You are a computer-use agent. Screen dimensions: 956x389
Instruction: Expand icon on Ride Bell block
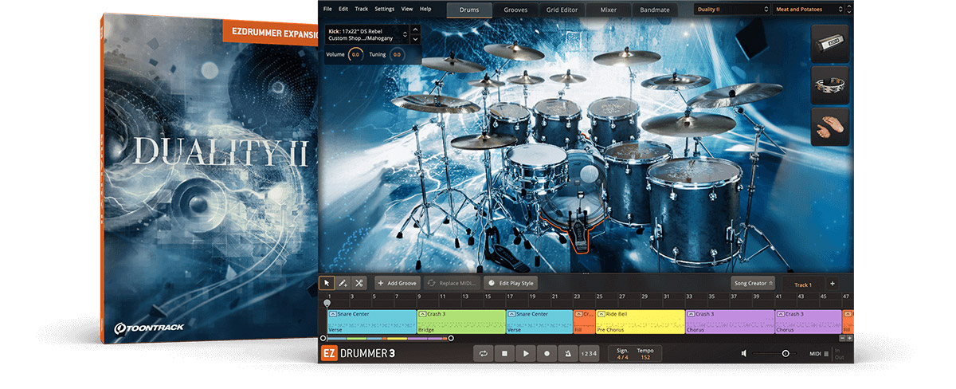pos(601,314)
